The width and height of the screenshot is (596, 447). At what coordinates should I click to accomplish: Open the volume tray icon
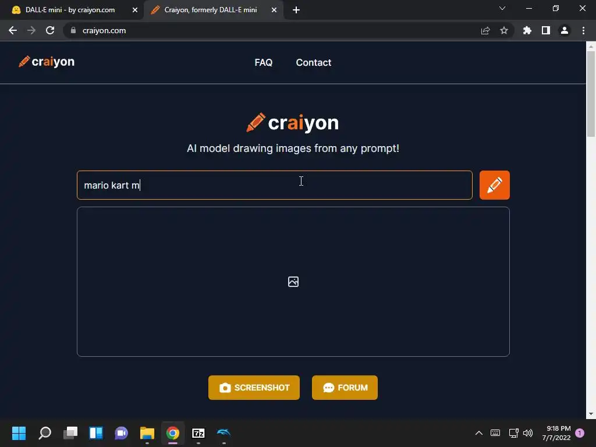(528, 433)
